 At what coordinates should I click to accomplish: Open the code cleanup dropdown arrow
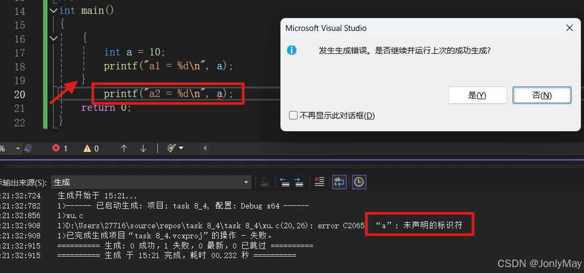[x=181, y=148]
